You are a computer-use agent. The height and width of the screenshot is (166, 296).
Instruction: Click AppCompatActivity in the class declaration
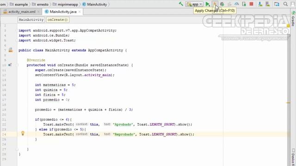tap(105, 50)
